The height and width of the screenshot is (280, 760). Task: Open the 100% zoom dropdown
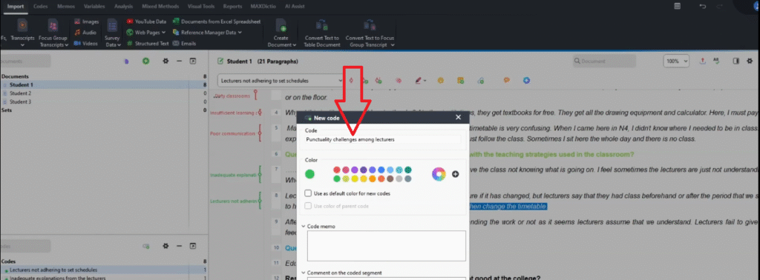[x=676, y=61]
